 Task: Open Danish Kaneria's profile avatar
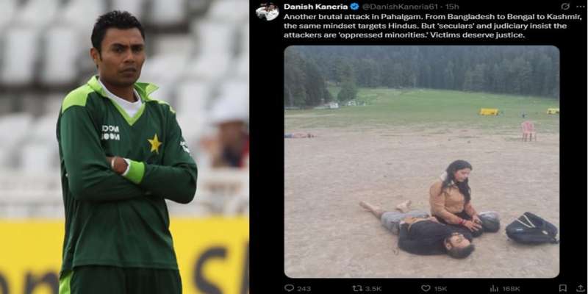tap(268, 11)
